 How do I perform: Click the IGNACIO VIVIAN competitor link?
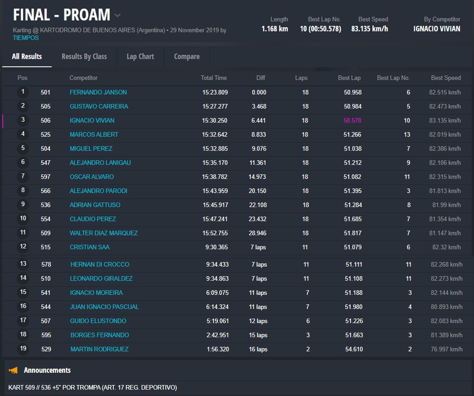tap(92, 121)
